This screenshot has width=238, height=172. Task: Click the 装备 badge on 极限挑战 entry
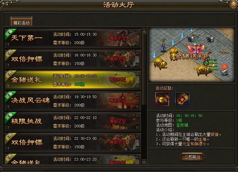10,117
